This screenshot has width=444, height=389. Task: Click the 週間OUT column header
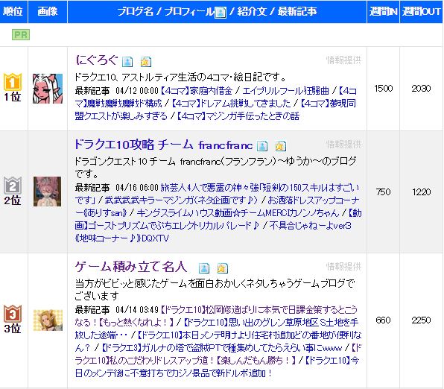click(x=421, y=12)
